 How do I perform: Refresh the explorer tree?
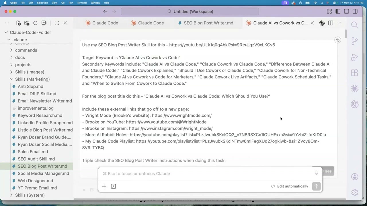point(36,23)
